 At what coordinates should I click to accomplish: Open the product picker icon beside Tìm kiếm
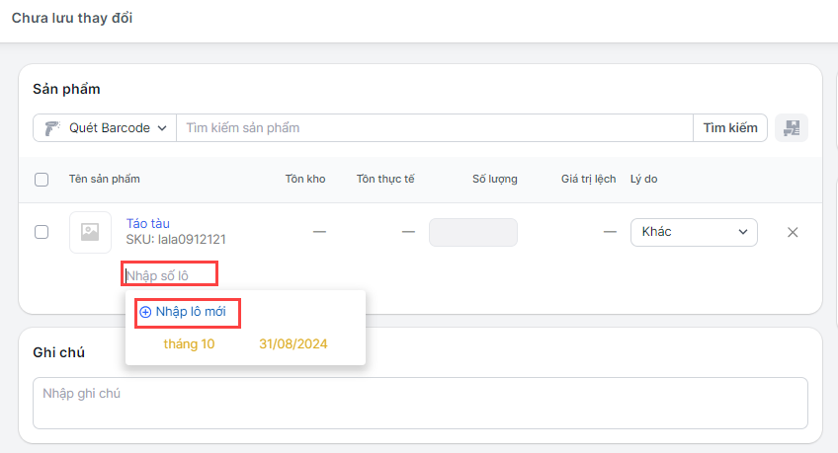point(792,128)
